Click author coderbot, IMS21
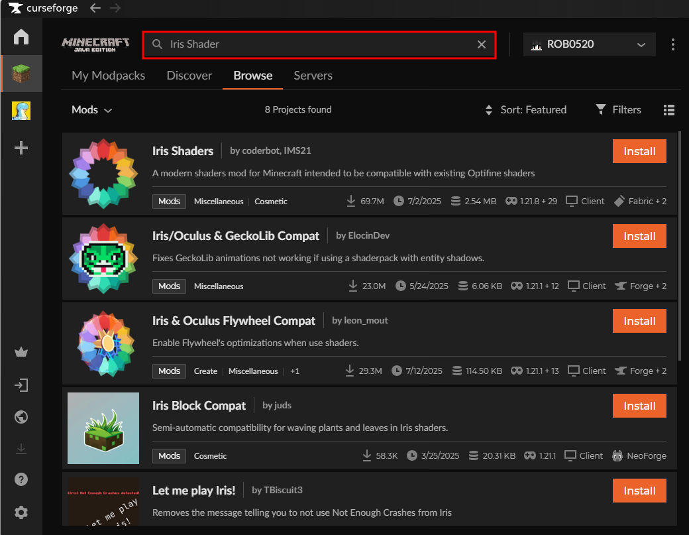The image size is (689, 535). [276, 150]
